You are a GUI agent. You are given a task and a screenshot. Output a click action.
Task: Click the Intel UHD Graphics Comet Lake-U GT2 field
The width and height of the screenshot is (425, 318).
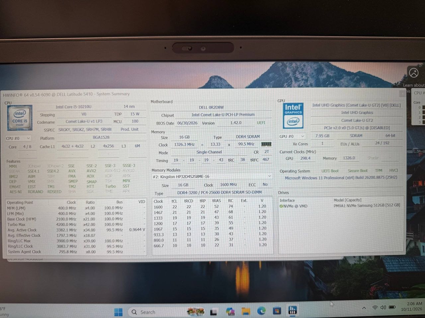(x=356, y=105)
